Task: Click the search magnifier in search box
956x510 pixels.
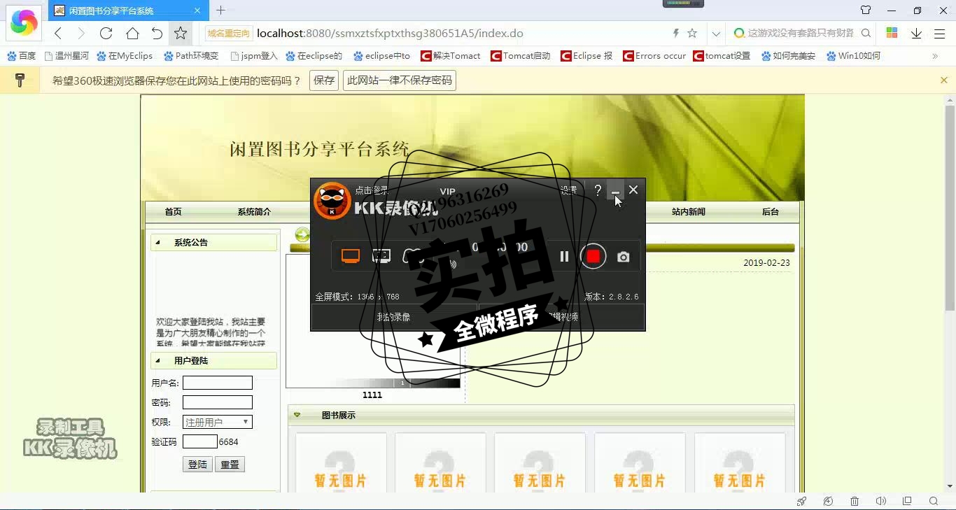Action: (866, 33)
